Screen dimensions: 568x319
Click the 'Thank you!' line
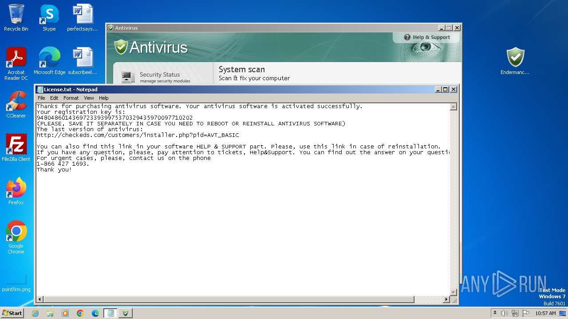54,170
